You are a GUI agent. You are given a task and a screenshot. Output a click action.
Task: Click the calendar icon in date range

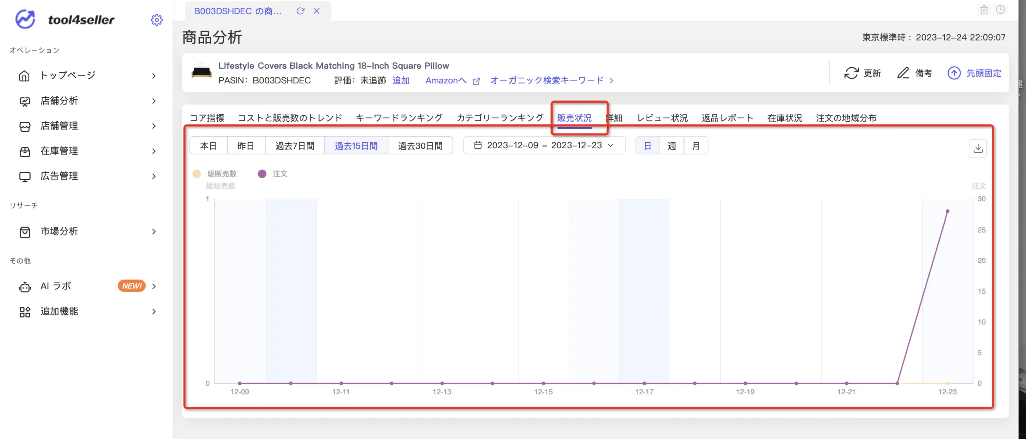pos(478,145)
